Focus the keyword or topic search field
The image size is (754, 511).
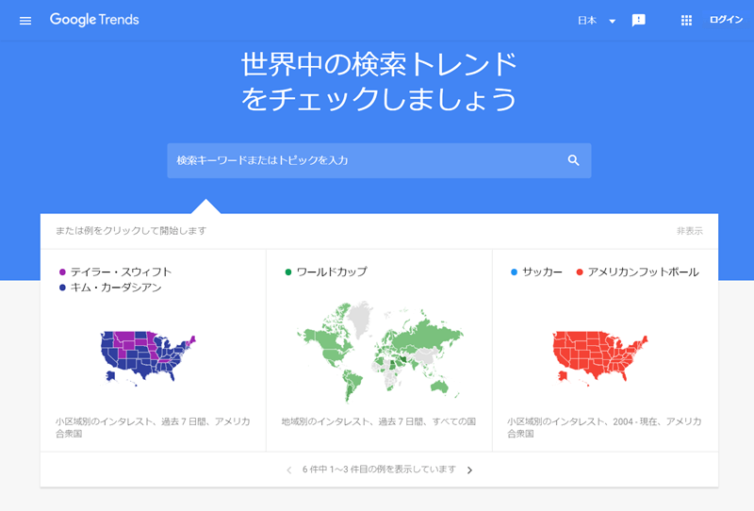pos(368,160)
